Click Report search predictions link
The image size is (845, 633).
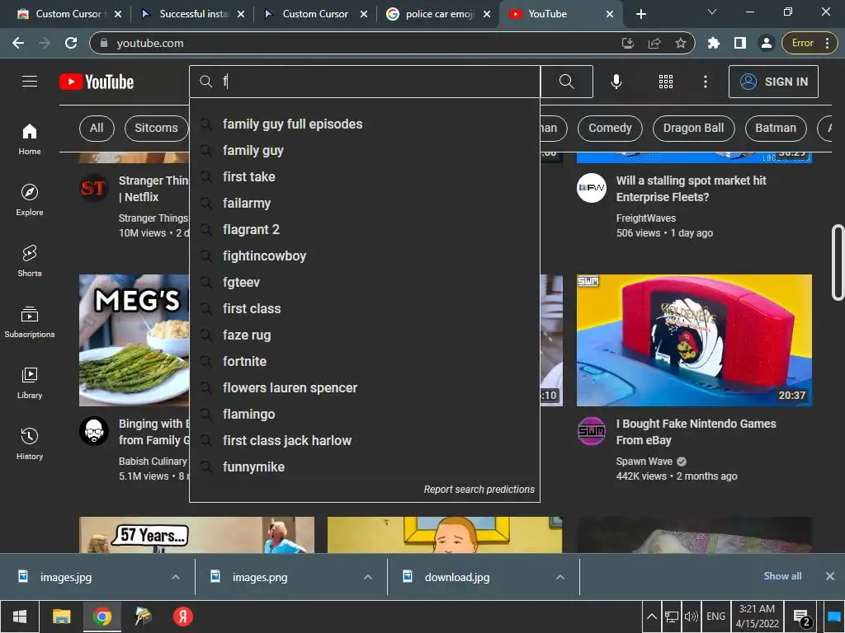point(479,490)
